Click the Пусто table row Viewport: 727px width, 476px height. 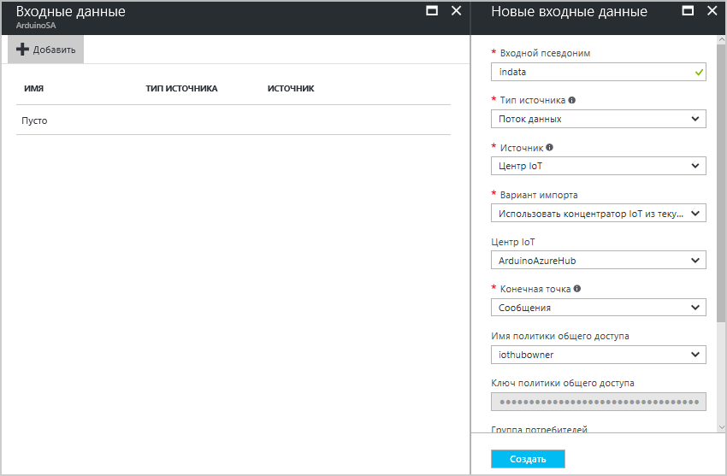tap(233, 120)
